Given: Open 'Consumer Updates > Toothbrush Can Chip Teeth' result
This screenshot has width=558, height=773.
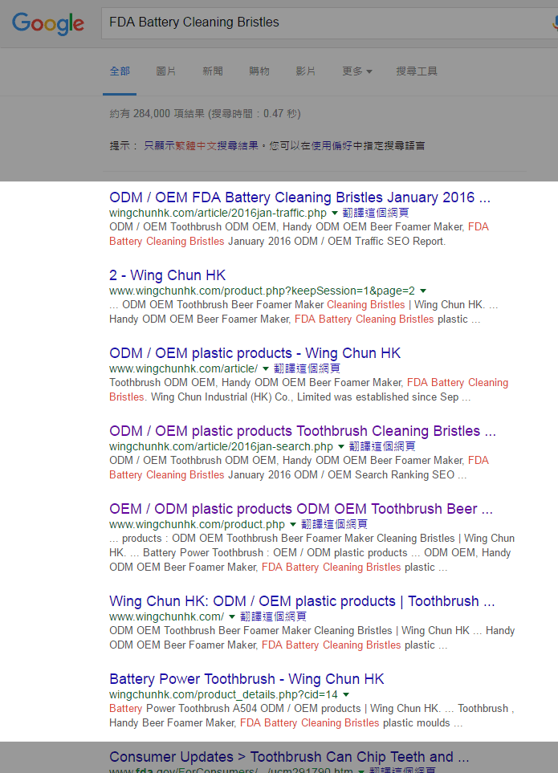Looking at the screenshot, I should pyautogui.click(x=289, y=757).
